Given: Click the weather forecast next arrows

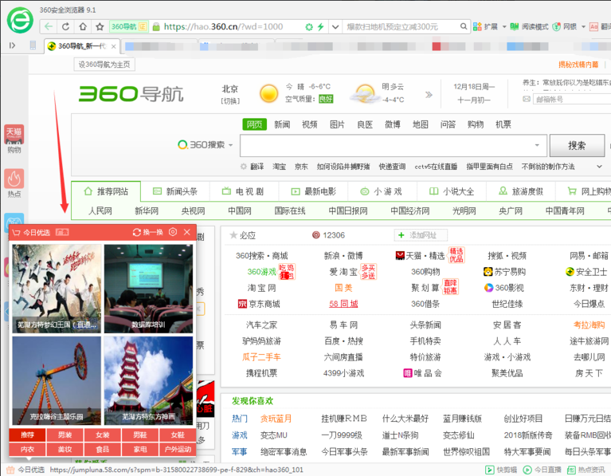Looking at the screenshot, I should click(x=429, y=94).
